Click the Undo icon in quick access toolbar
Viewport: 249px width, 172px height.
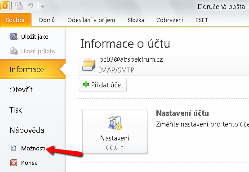(x=31, y=6)
